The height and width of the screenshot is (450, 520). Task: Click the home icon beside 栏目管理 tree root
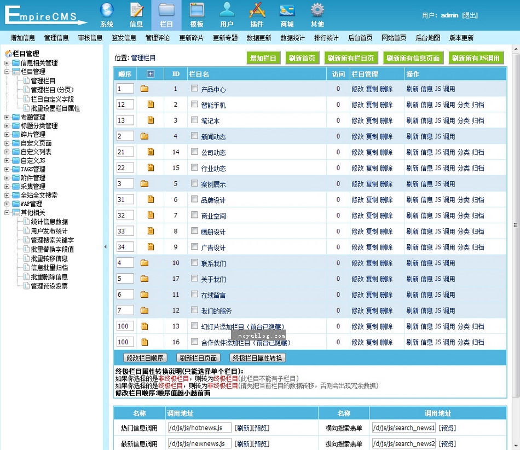[8, 54]
